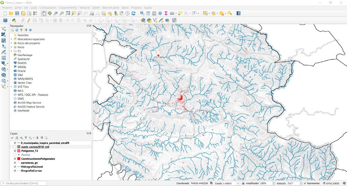Open the Vectorial menu
This screenshot has width=347, height=186.
point(84,7)
